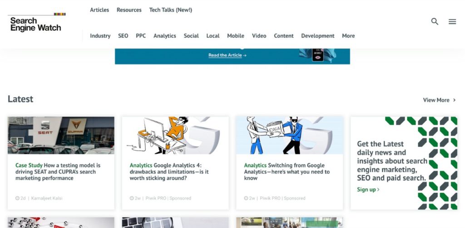The image size is (465, 228).
Task: Open the data handoff illustration thumbnail
Action: click(x=289, y=135)
